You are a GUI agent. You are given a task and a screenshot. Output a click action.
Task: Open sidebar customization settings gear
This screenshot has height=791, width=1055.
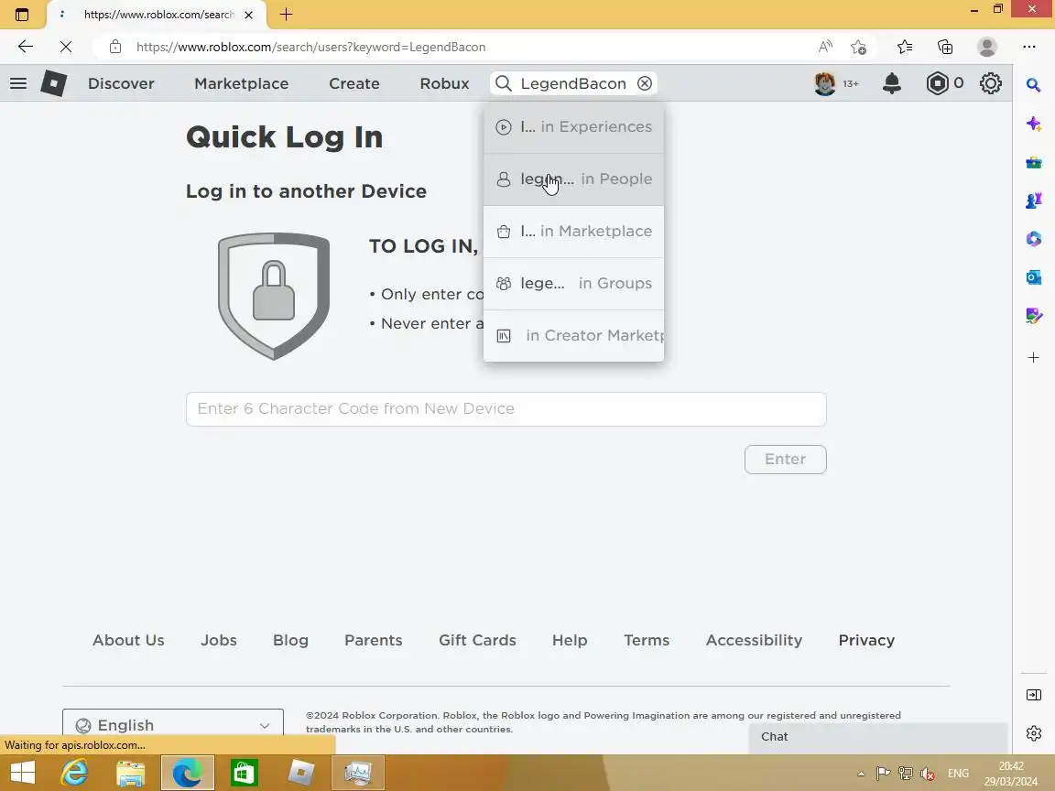click(x=1034, y=733)
